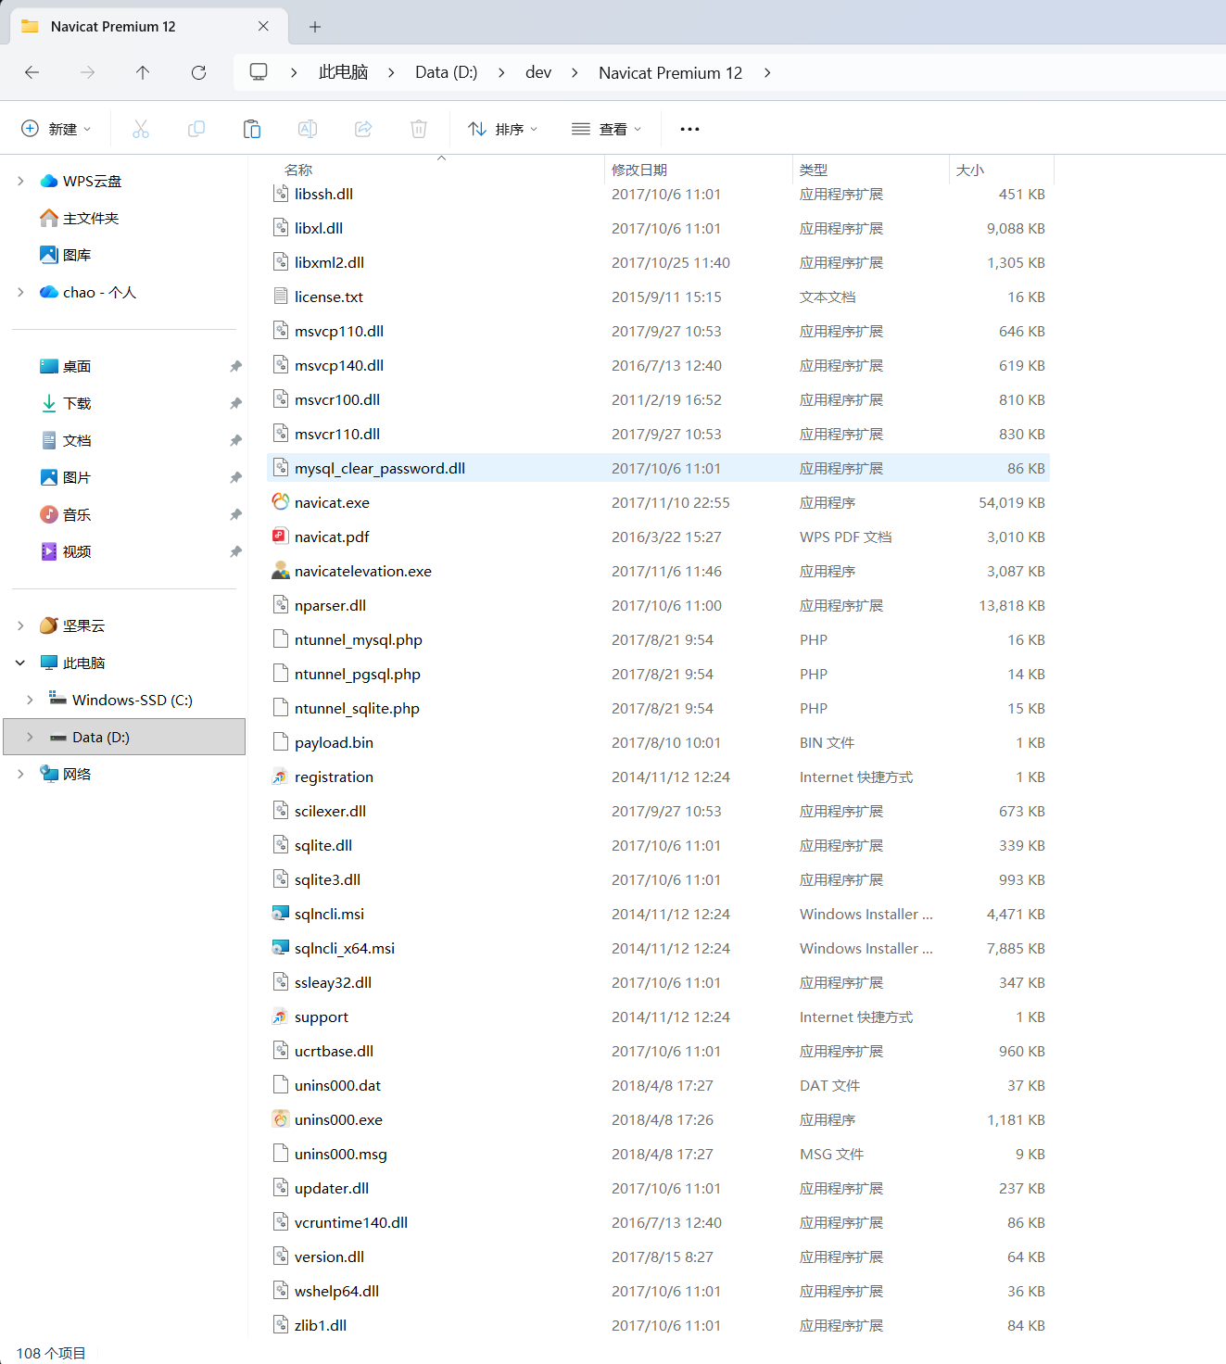
Task: Sort by the 类型 column header
Action: point(814,170)
